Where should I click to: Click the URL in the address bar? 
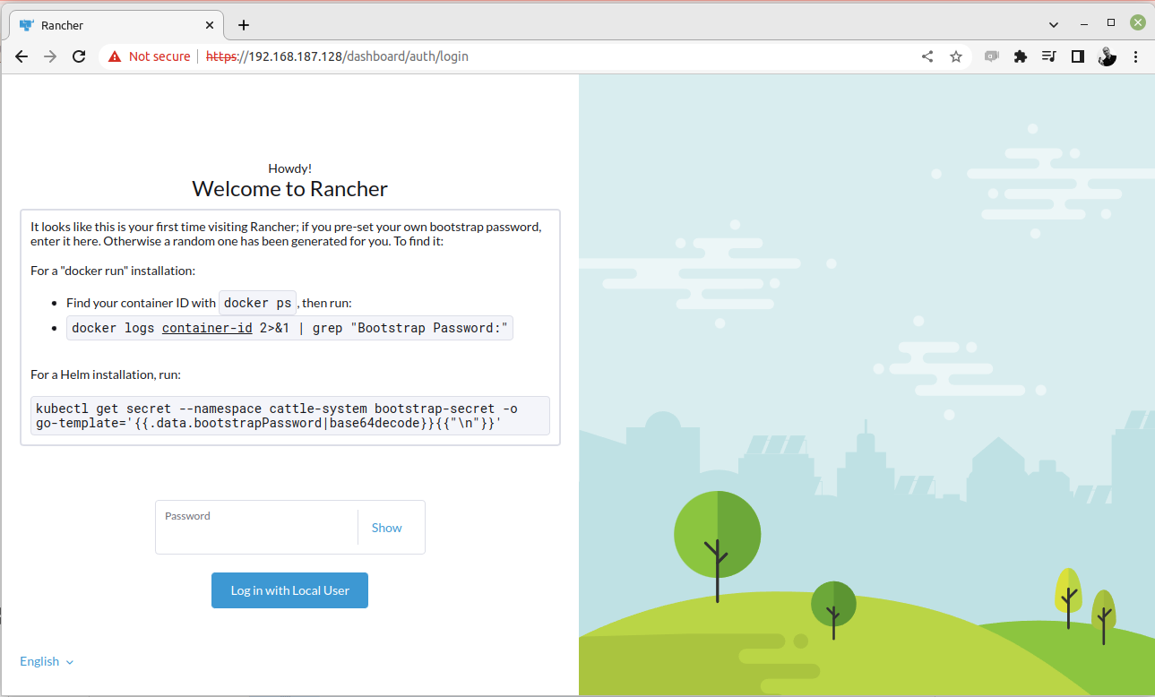pos(358,56)
